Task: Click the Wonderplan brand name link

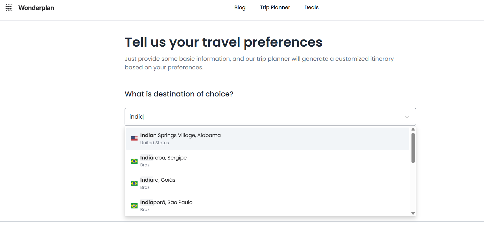Action: coord(36,8)
